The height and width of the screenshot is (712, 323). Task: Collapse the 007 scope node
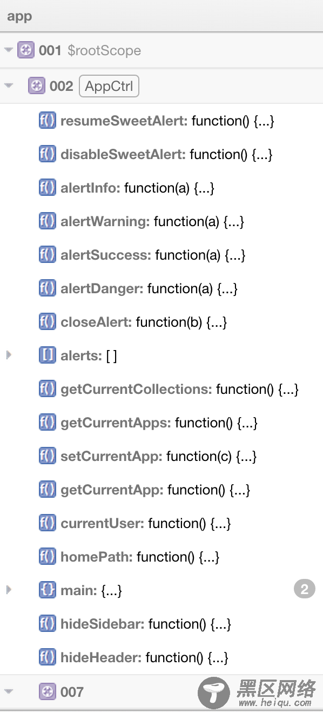(x=8, y=691)
